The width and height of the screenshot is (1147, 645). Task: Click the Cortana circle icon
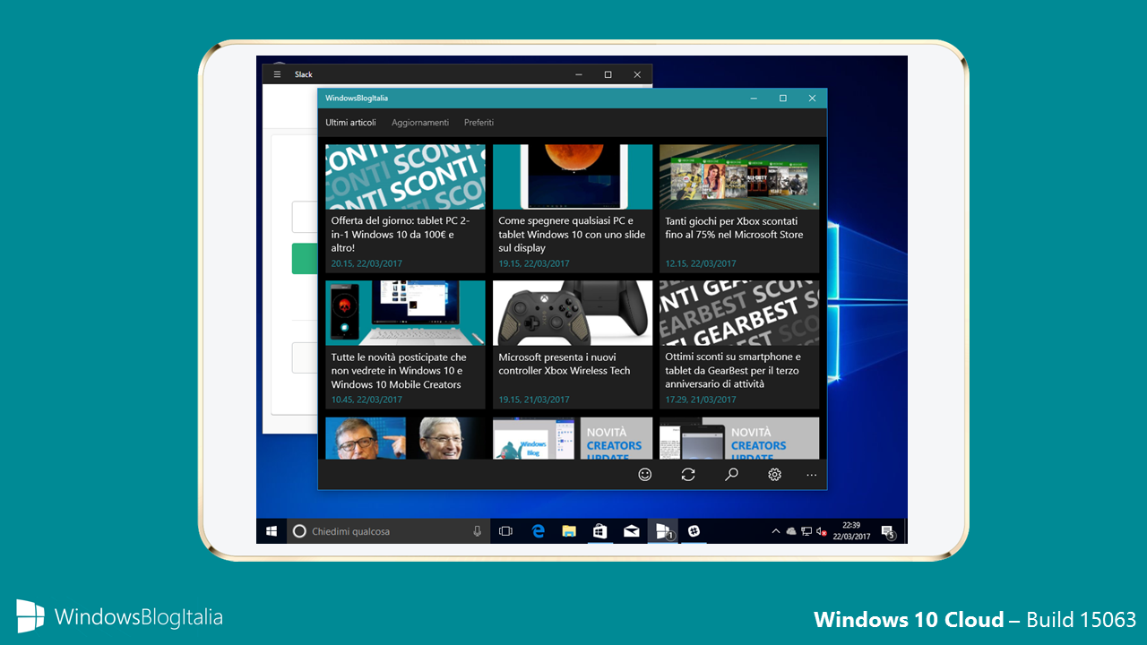click(x=300, y=531)
